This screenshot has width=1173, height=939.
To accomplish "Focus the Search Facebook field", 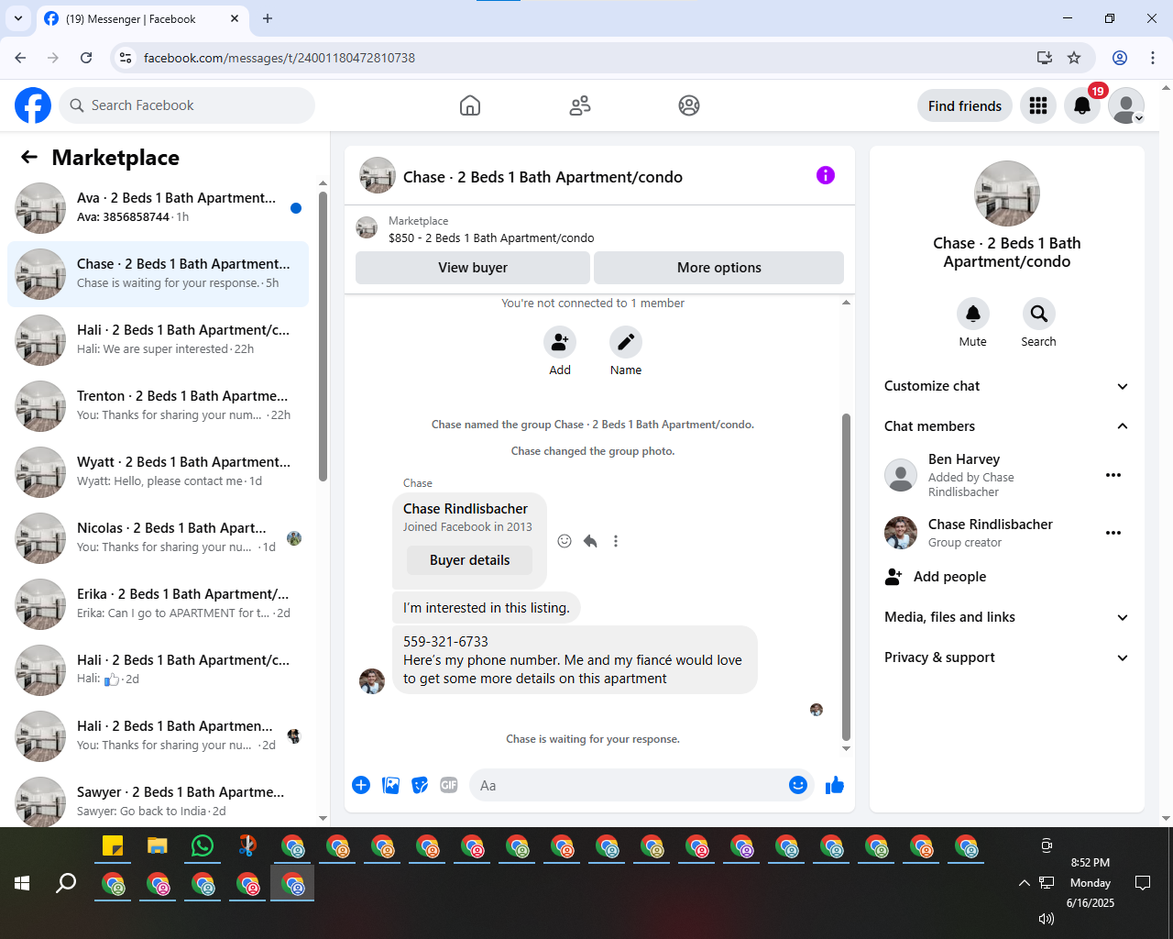I will pos(187,105).
